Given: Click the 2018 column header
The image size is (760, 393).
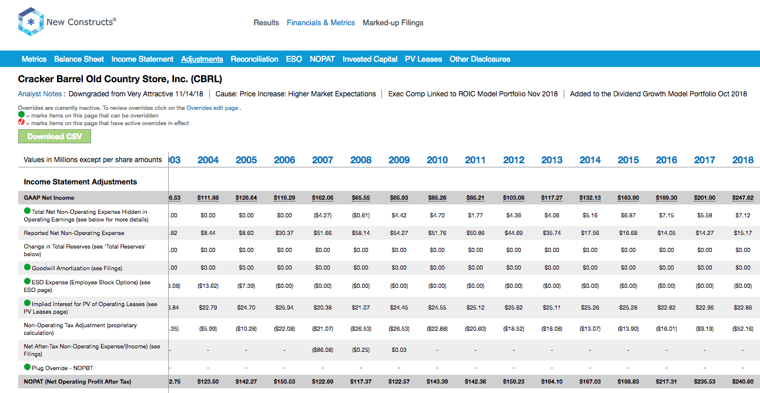Looking at the screenshot, I should 743,160.
